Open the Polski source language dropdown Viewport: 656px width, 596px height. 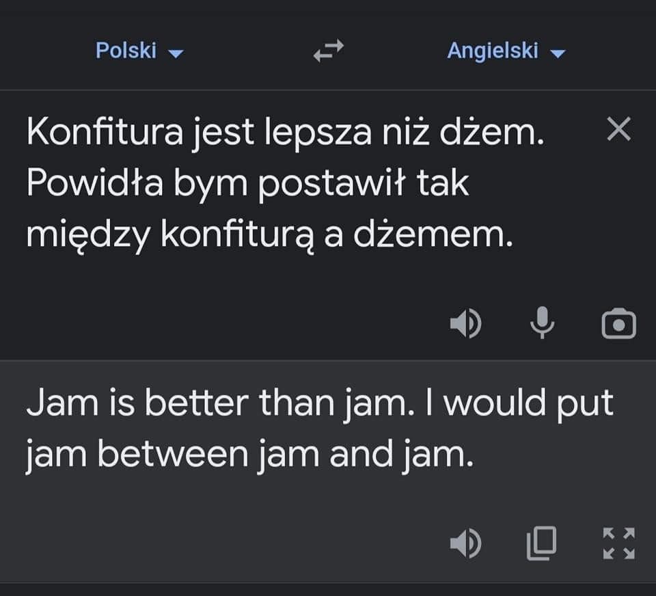(x=139, y=51)
